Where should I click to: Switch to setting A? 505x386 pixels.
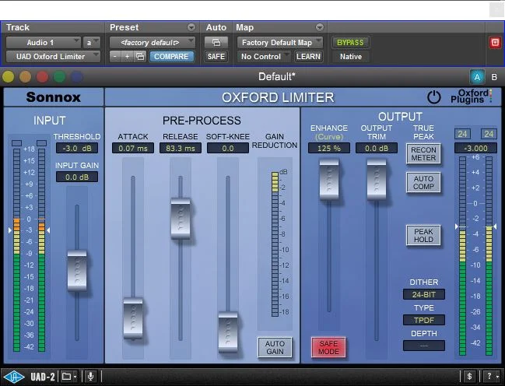pos(477,77)
